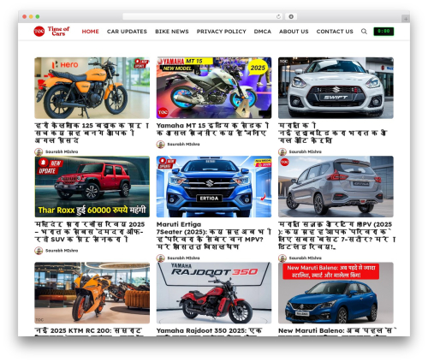Screen dimensions: 428x362
Task: Open the New Maruti Baleno headline
Action: [x=336, y=331]
